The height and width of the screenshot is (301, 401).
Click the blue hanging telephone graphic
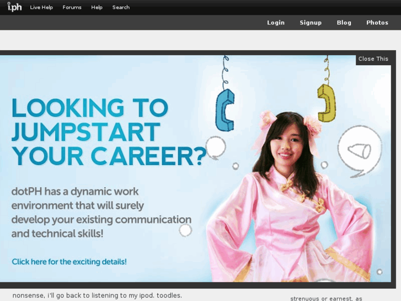point(225,110)
